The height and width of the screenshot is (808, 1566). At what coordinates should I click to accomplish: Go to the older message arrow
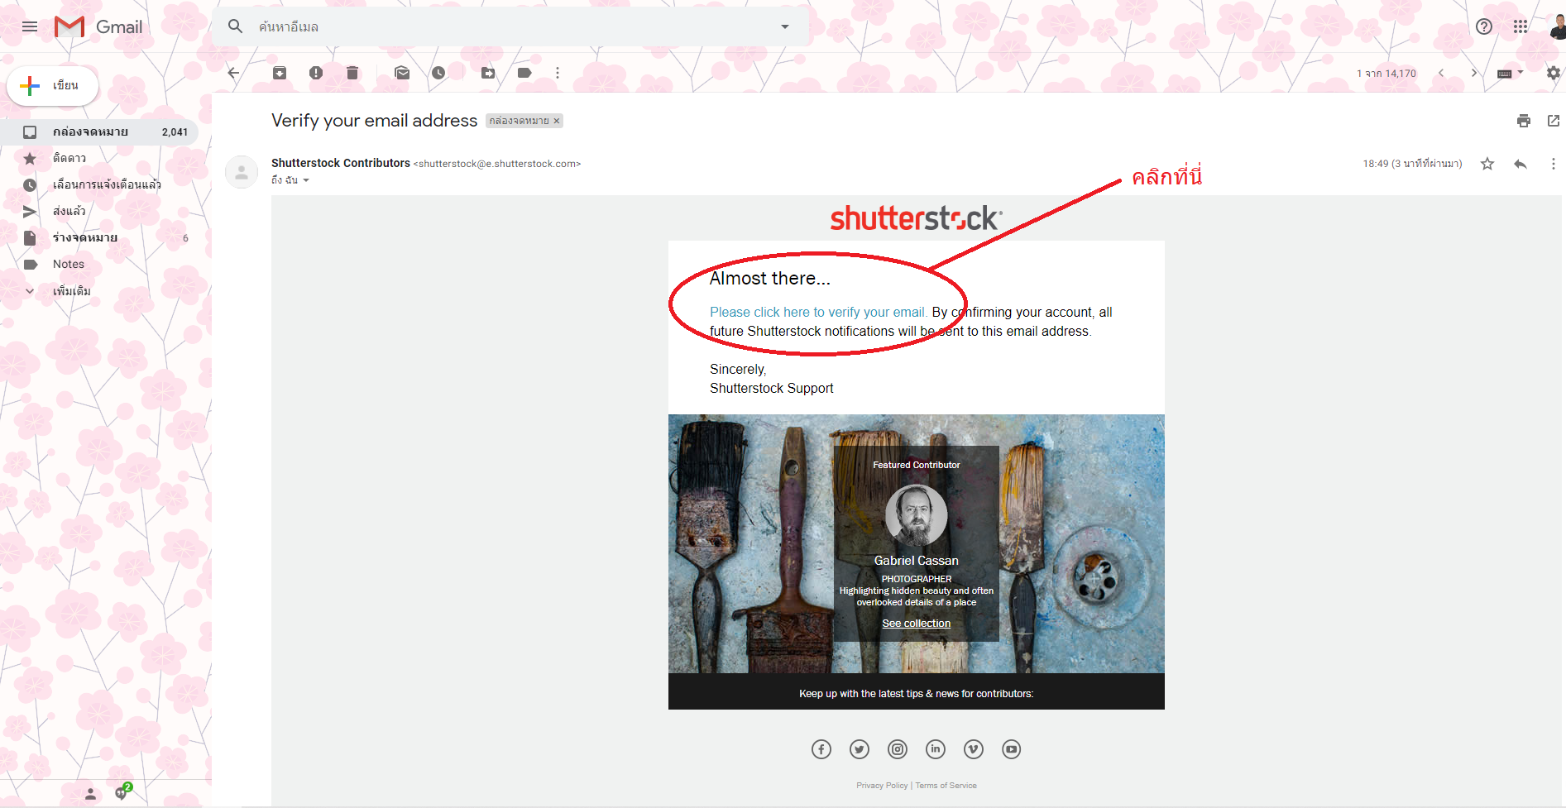(x=1474, y=73)
